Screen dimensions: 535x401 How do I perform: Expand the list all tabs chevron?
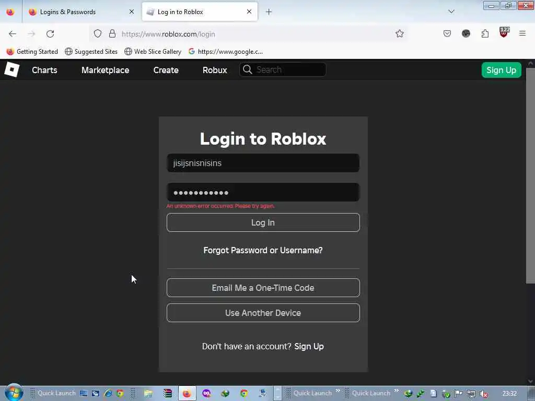pos(451,11)
